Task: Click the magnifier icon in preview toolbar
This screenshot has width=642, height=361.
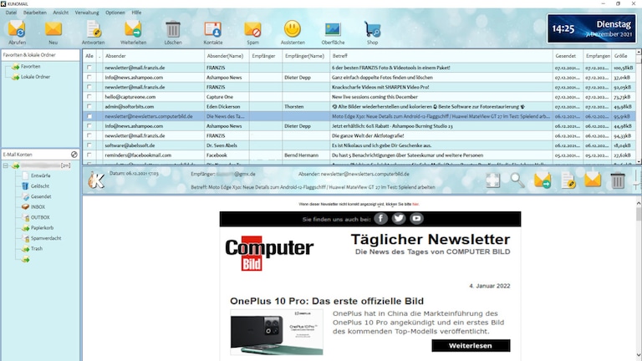Action: click(517, 180)
